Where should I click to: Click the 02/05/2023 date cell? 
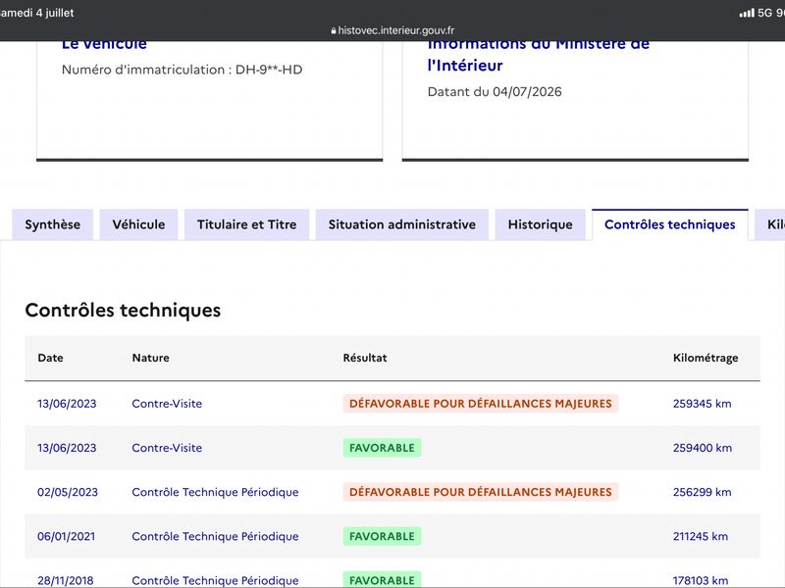click(68, 492)
